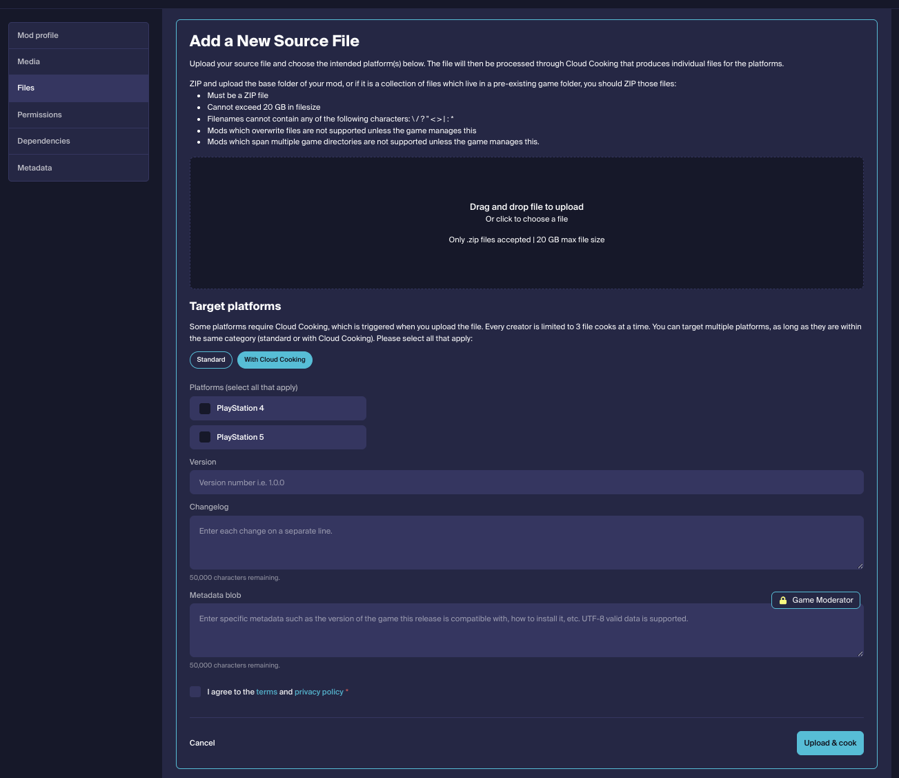Click into the Metadata blob text area
This screenshot has height=778, width=899.
[x=526, y=630]
